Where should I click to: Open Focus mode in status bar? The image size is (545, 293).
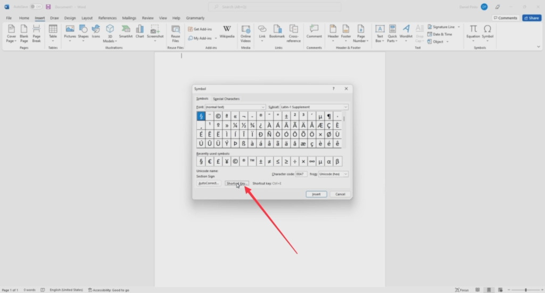462,290
